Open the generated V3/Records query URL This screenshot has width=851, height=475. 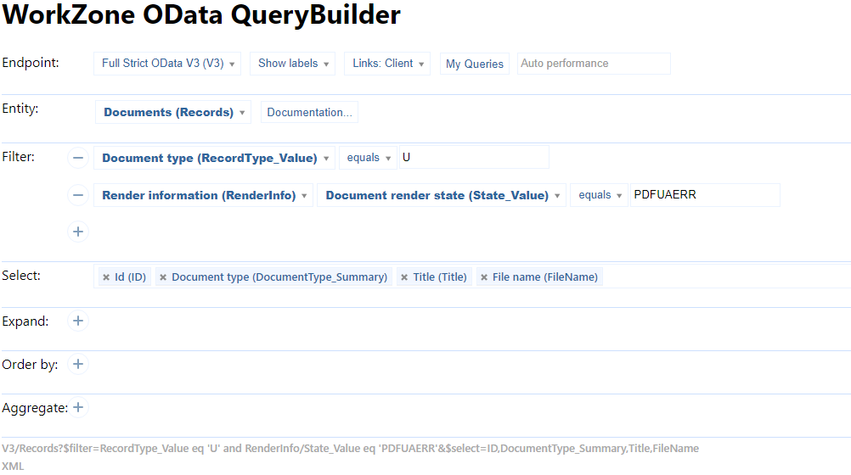350,449
